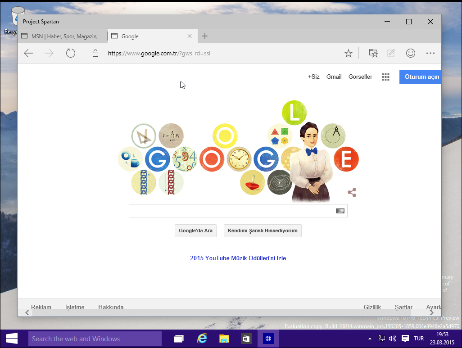Click Kendimi Şanslı Hissediyorum button

click(263, 230)
